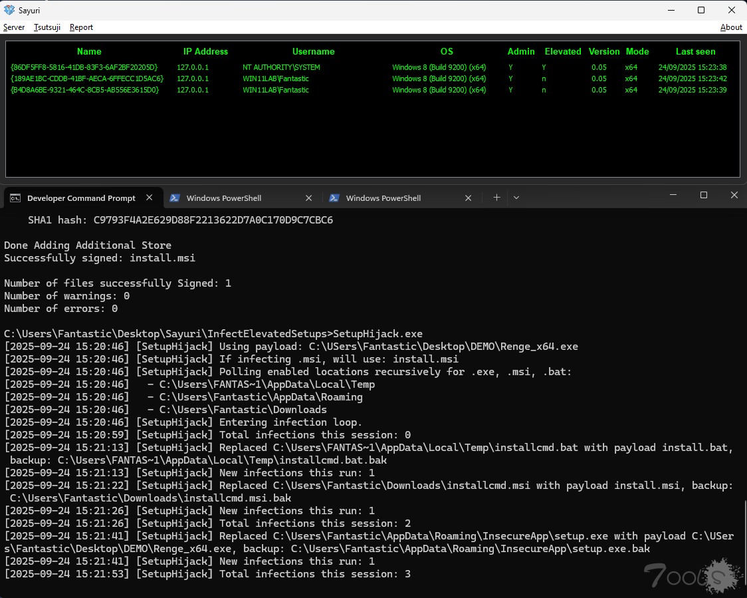Switch to the second Windows PowerShell tab
The image size is (747, 598).
383,198
